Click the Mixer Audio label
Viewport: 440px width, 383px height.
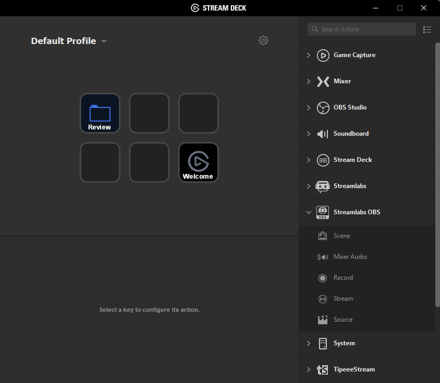pyautogui.click(x=350, y=257)
